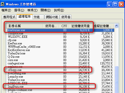Open the 關機(U) menu
The width and height of the screenshot is (125, 93).
[x=46, y=10]
